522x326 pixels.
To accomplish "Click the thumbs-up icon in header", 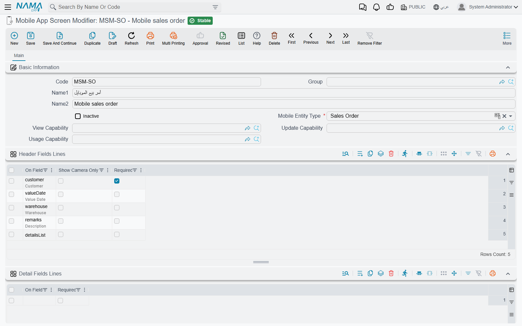I will pyautogui.click(x=390, y=7).
